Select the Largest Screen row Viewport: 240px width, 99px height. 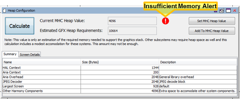point(120,86)
